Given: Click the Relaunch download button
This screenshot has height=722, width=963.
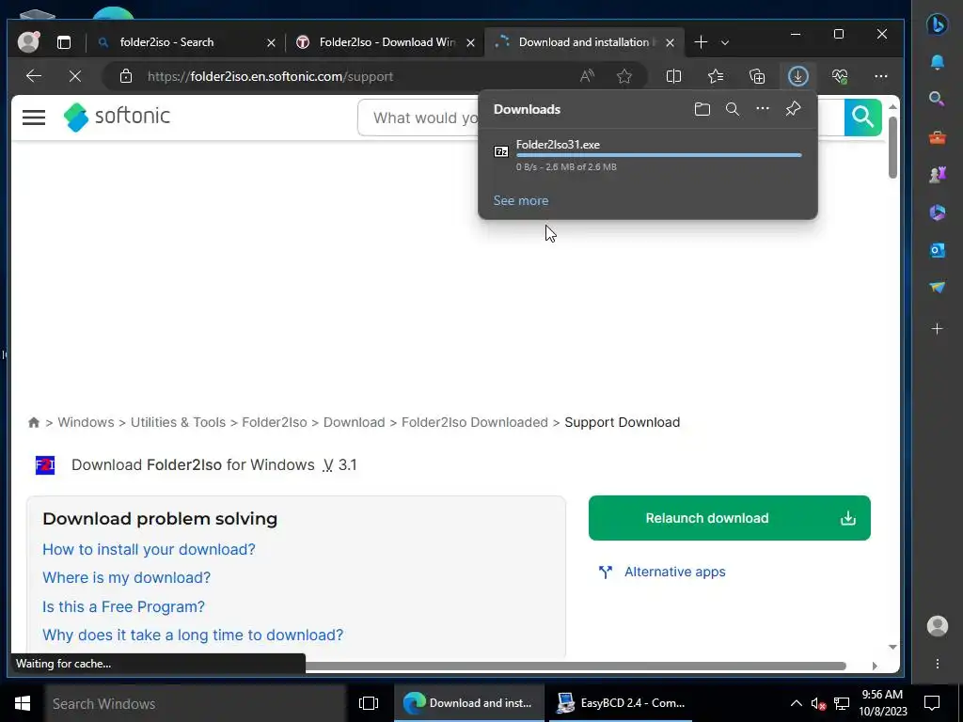Looking at the screenshot, I should click(730, 518).
